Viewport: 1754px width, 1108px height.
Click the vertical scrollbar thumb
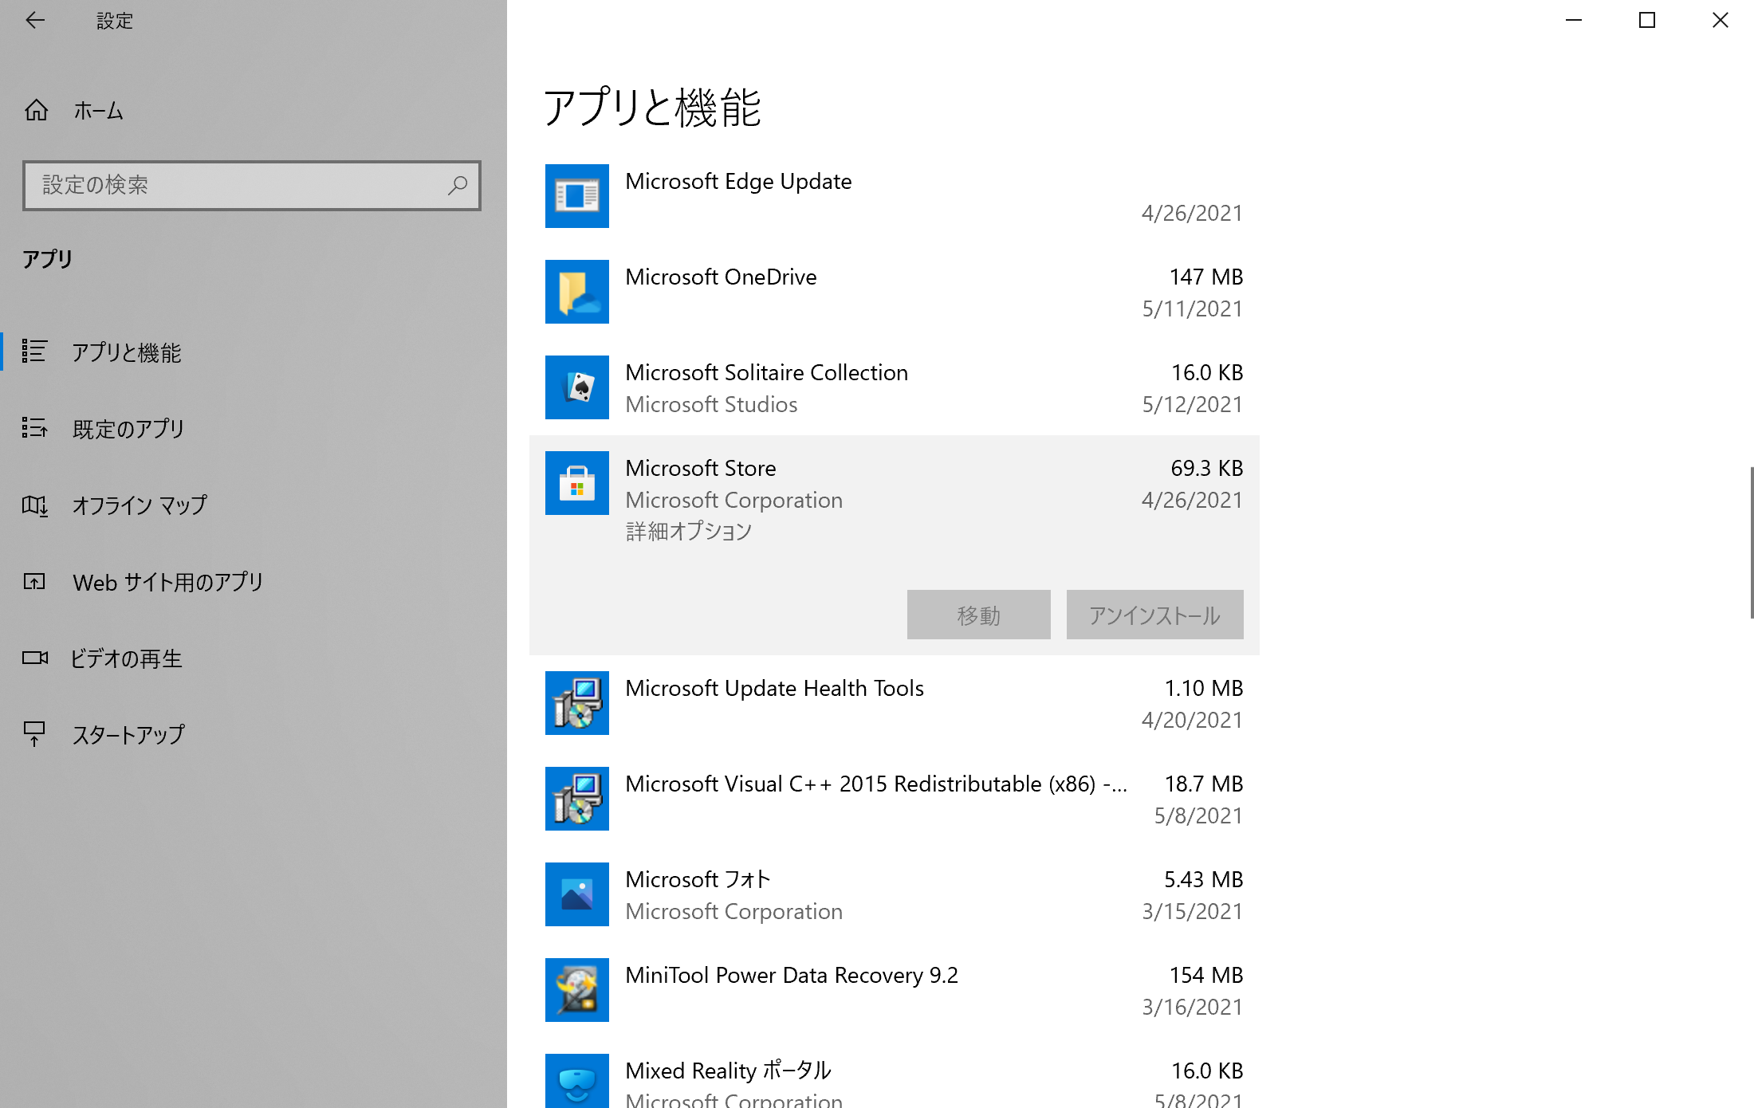coord(1751,542)
